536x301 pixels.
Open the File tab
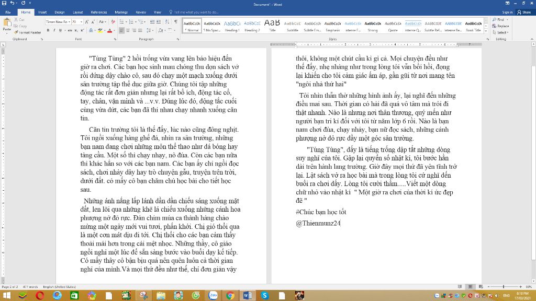(8, 12)
